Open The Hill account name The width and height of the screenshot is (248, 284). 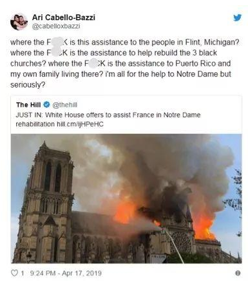point(28,105)
